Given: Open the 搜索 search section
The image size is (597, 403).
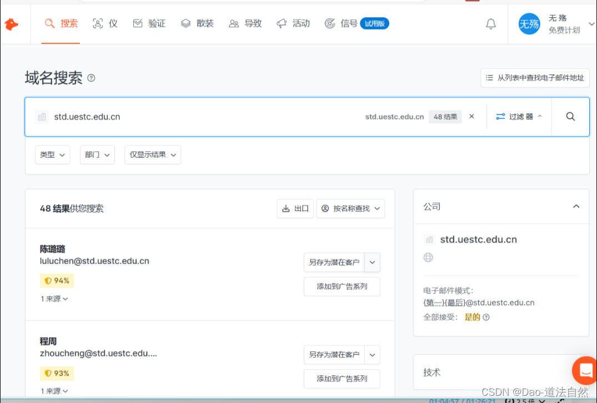Looking at the screenshot, I should click(x=61, y=23).
